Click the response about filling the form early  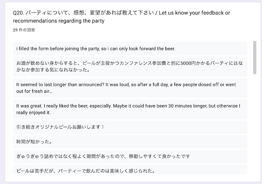95,49
